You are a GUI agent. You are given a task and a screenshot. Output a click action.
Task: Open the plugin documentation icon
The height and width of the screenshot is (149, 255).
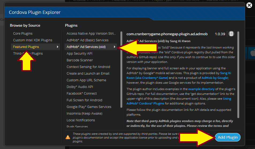pyautogui.click(x=231, y=34)
